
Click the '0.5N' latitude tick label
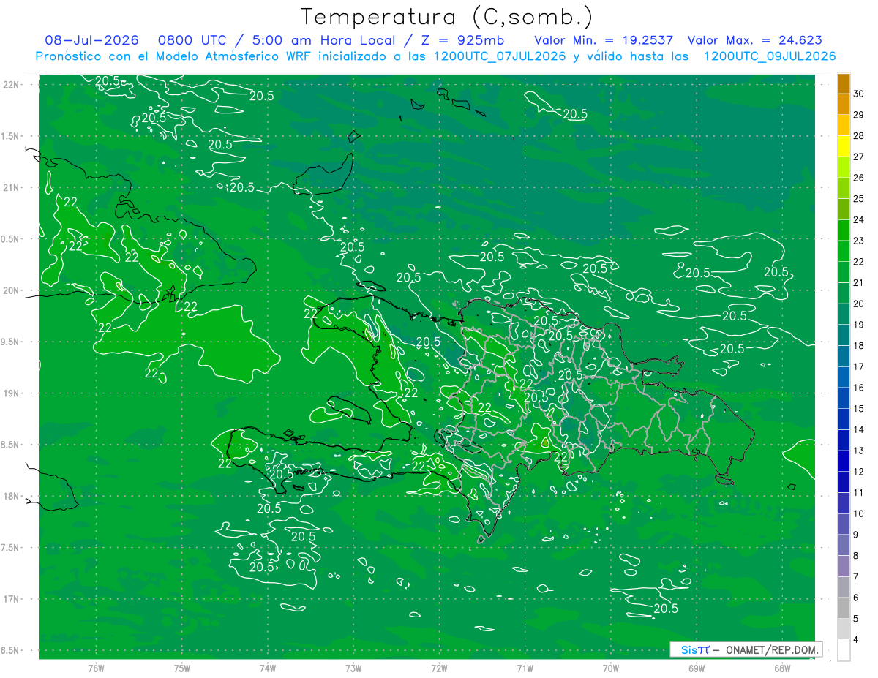point(10,239)
